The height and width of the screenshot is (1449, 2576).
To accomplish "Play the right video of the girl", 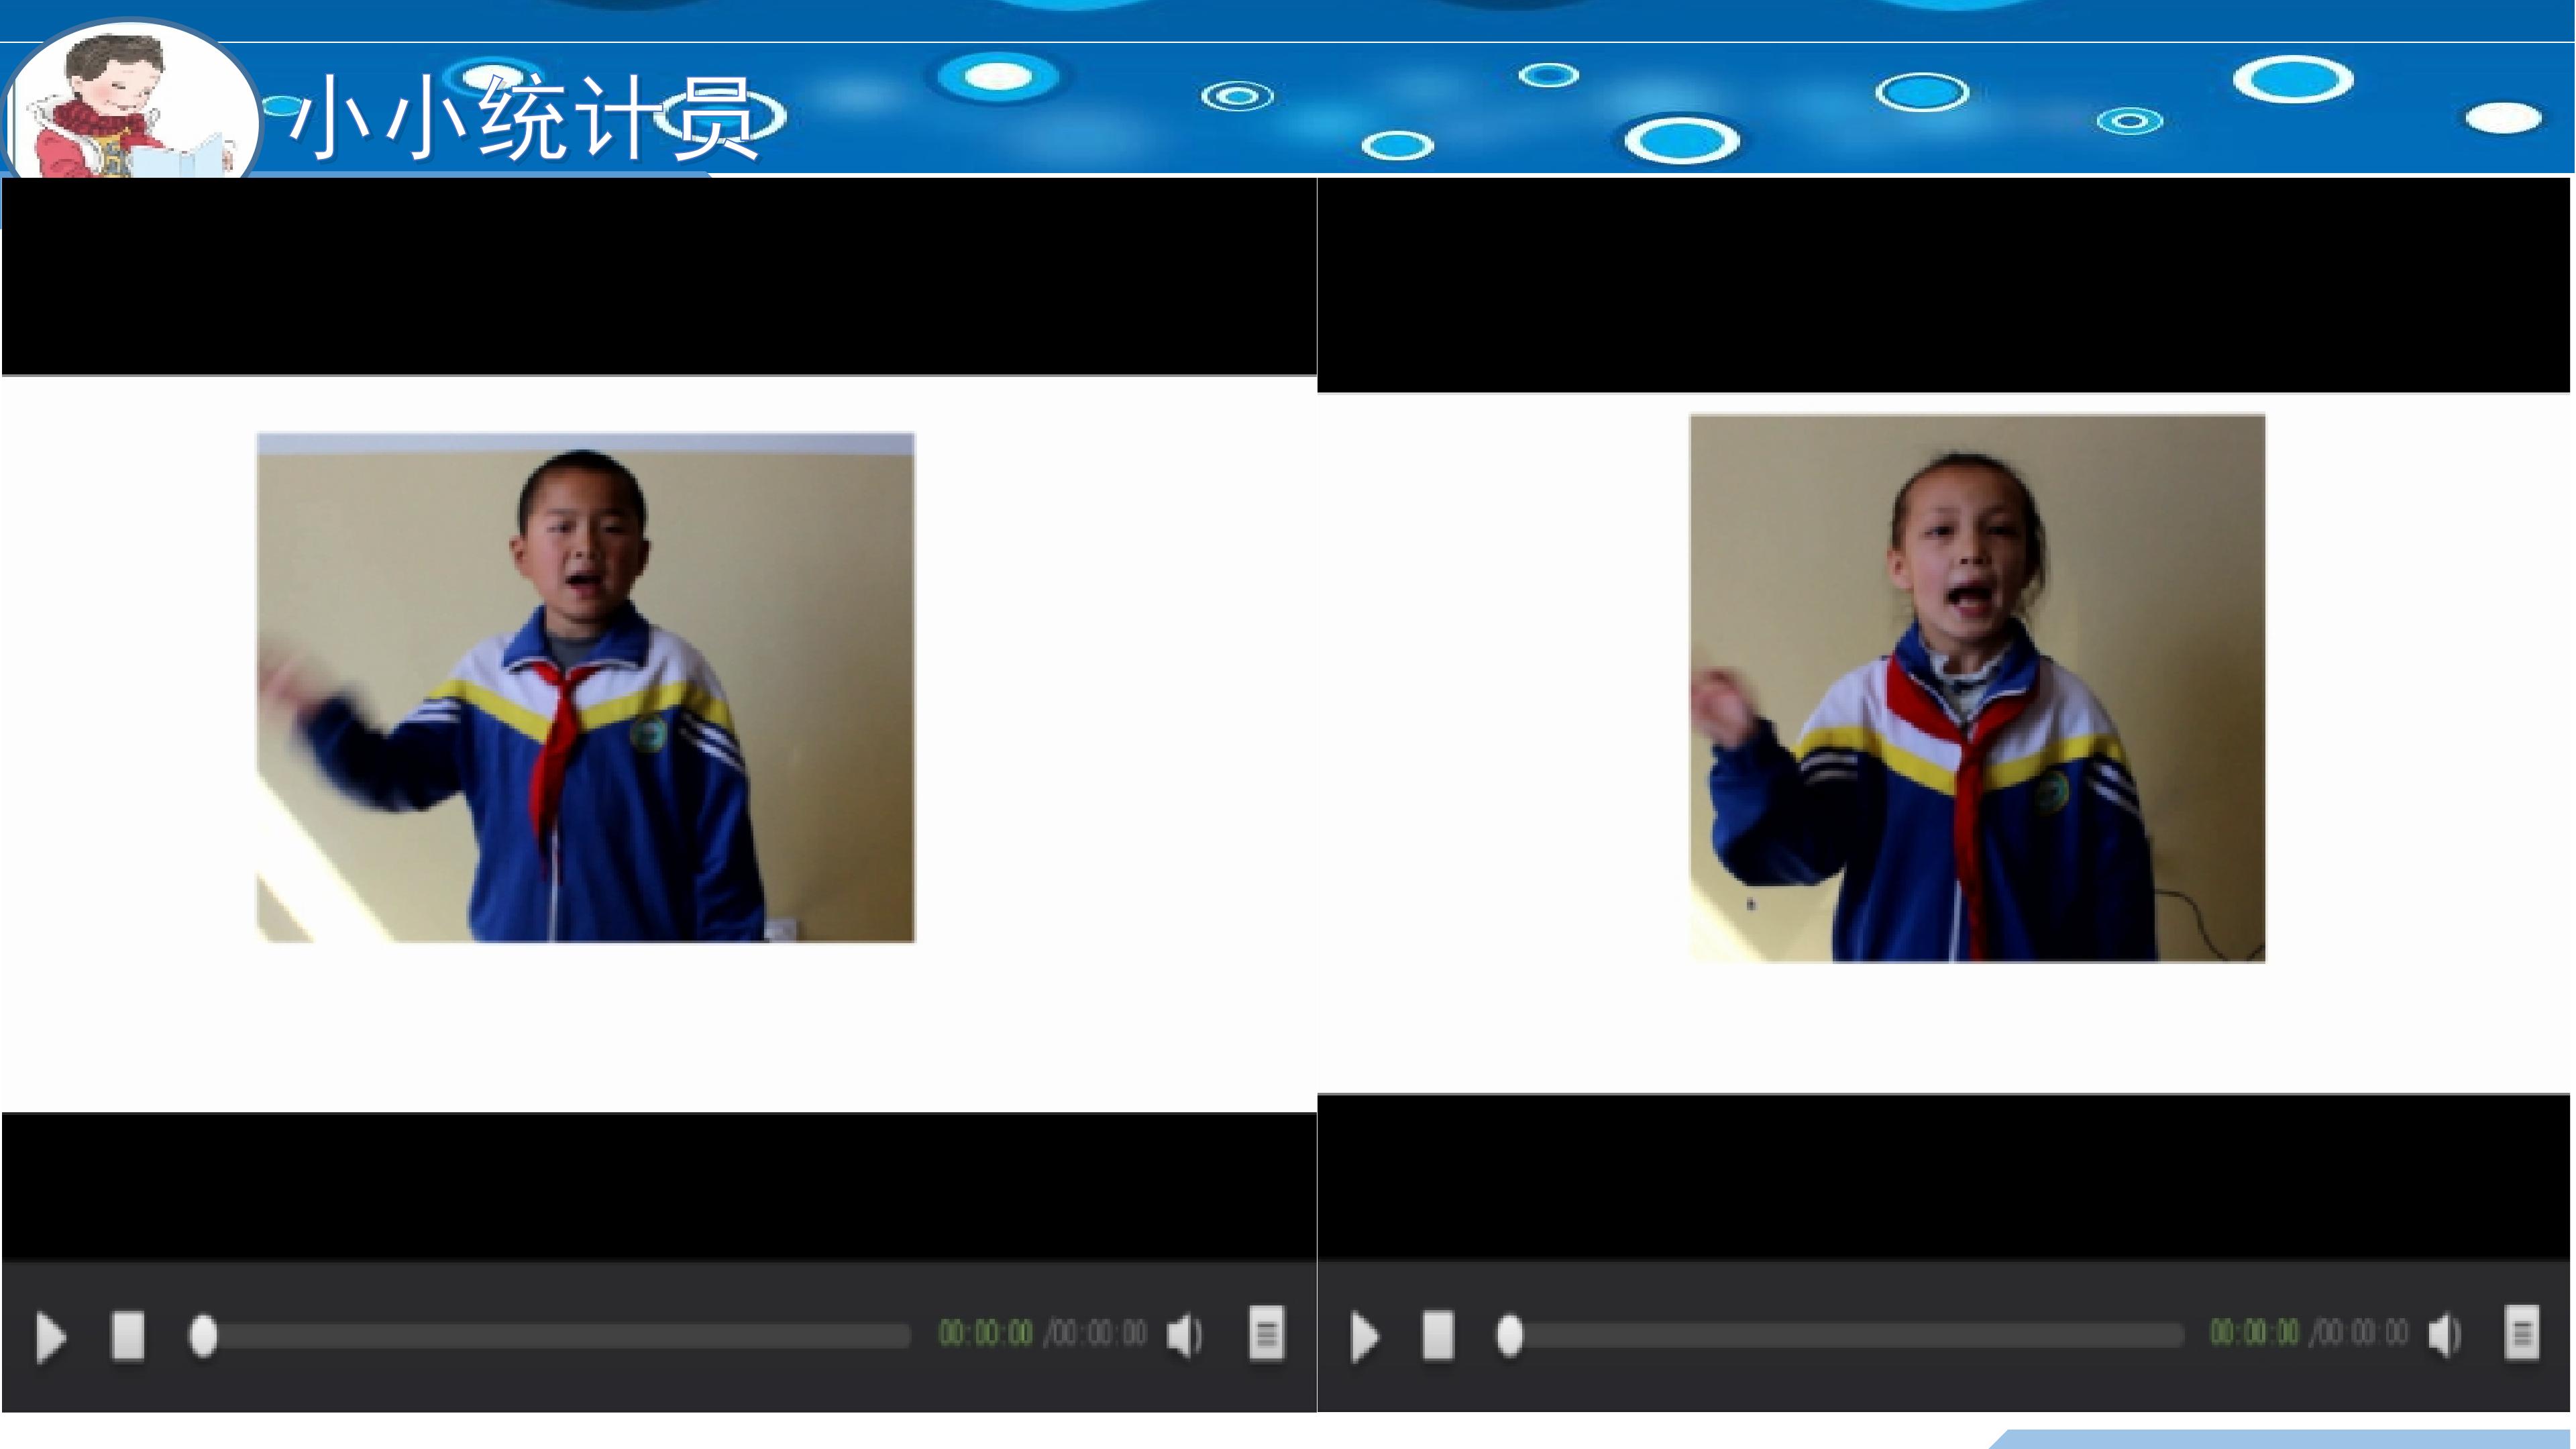I will coord(1365,1338).
